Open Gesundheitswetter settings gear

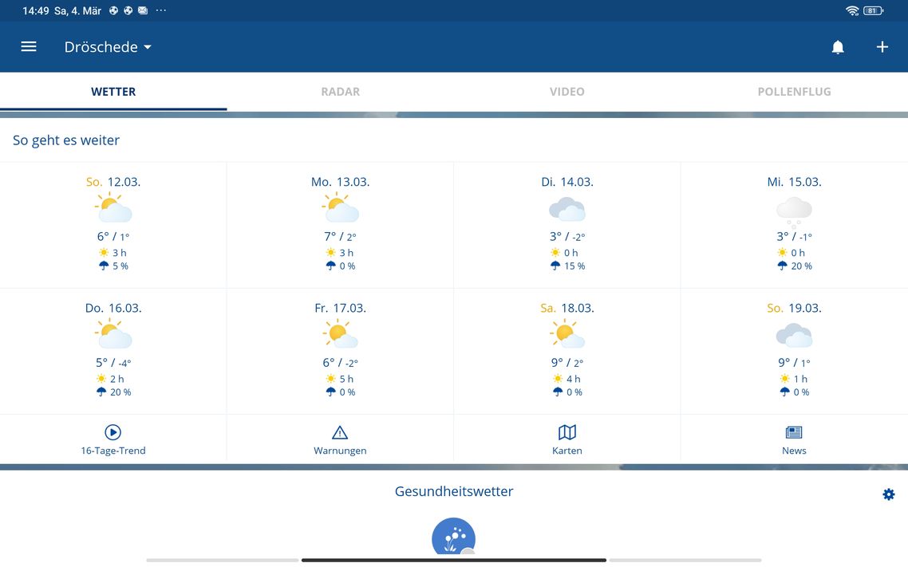coord(889,494)
